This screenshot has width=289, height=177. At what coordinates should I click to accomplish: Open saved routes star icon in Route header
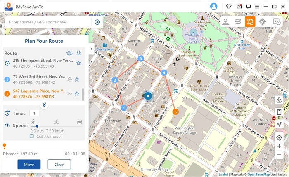(69, 53)
